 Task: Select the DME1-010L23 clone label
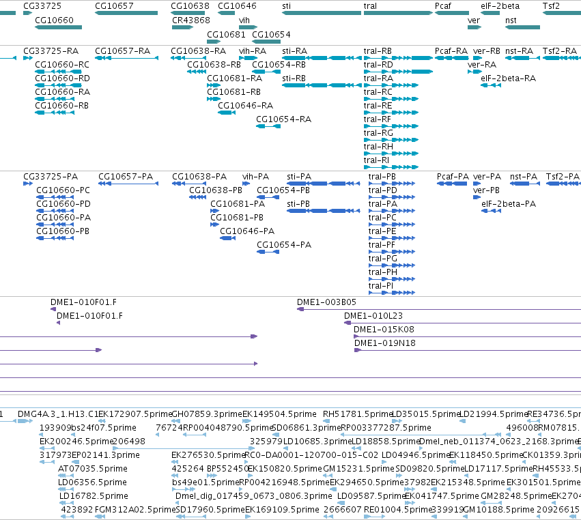pyautogui.click(x=373, y=315)
